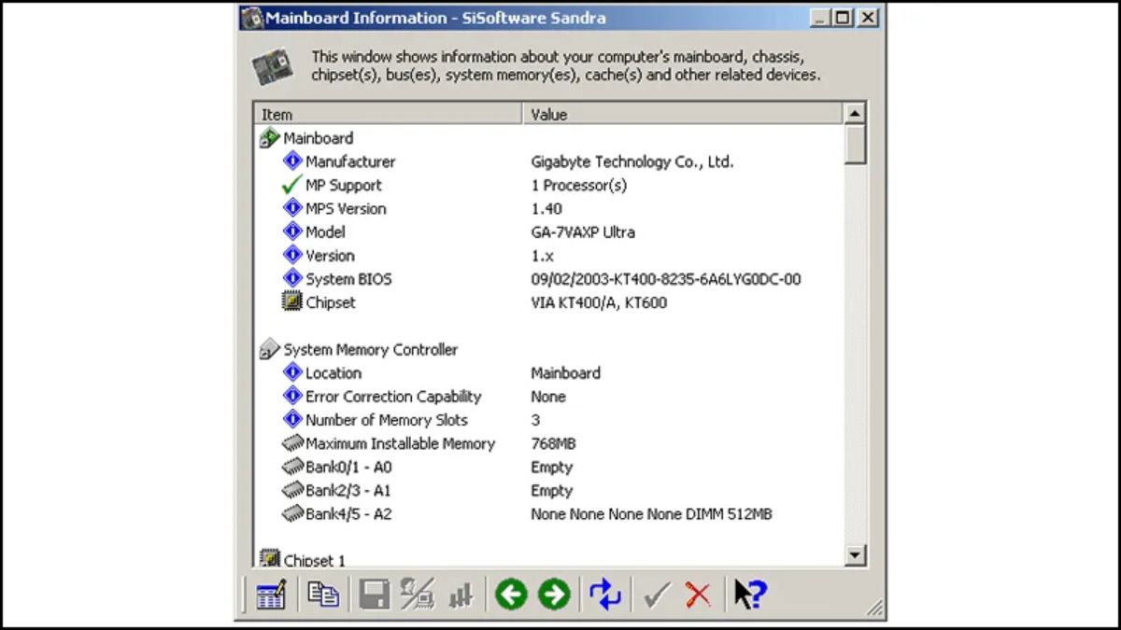The height and width of the screenshot is (630, 1121).
Task: Select Error Correction Capability label
Action: [x=393, y=396]
